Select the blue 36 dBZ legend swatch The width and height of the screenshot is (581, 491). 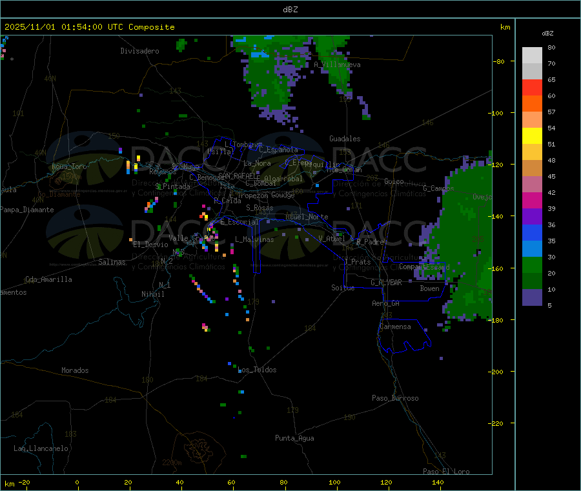coord(532,232)
